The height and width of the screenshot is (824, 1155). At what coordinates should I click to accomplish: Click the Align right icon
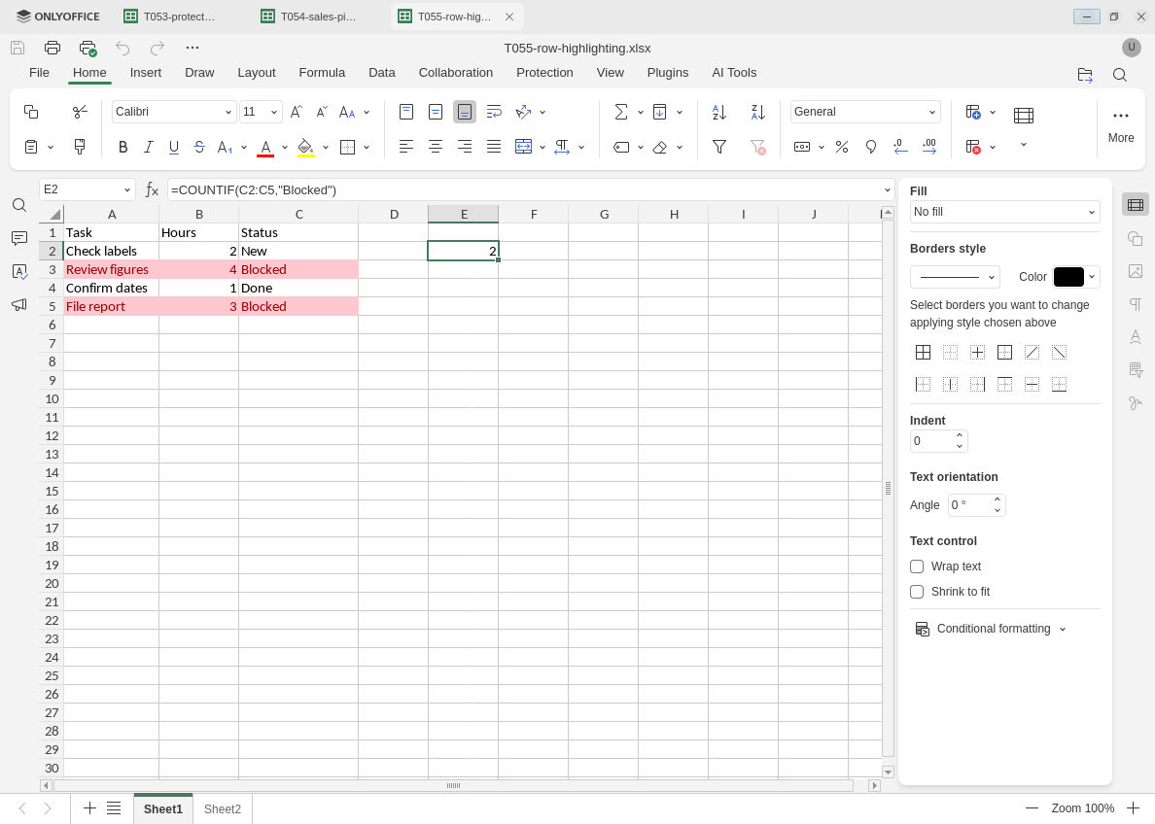click(464, 148)
